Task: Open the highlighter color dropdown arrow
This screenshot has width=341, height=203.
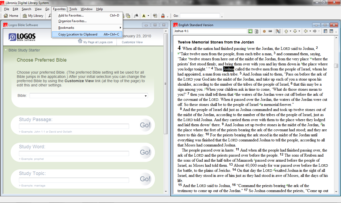Action: click(148, 15)
